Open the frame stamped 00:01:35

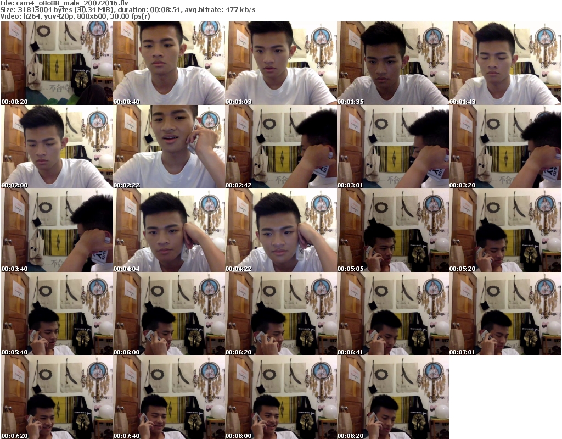(x=393, y=63)
